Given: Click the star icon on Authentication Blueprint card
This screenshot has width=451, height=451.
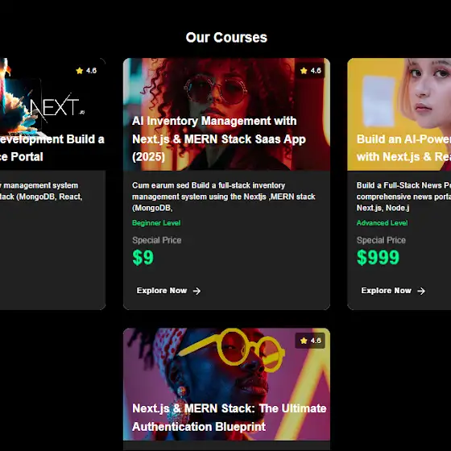Looking at the screenshot, I should click(304, 341).
